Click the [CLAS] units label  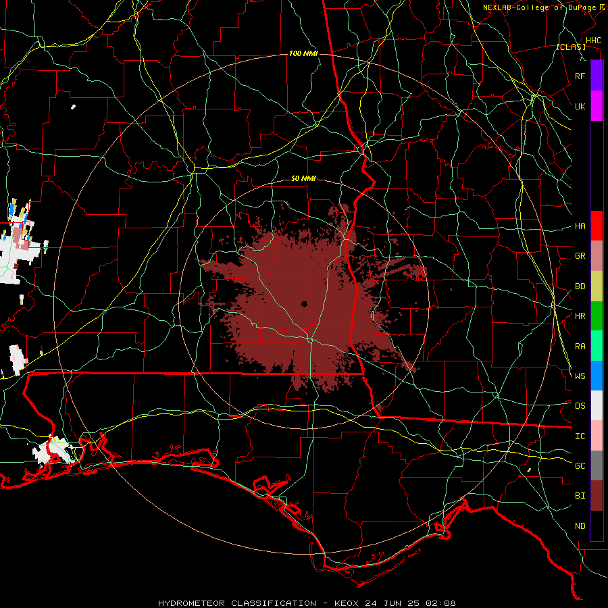point(571,47)
